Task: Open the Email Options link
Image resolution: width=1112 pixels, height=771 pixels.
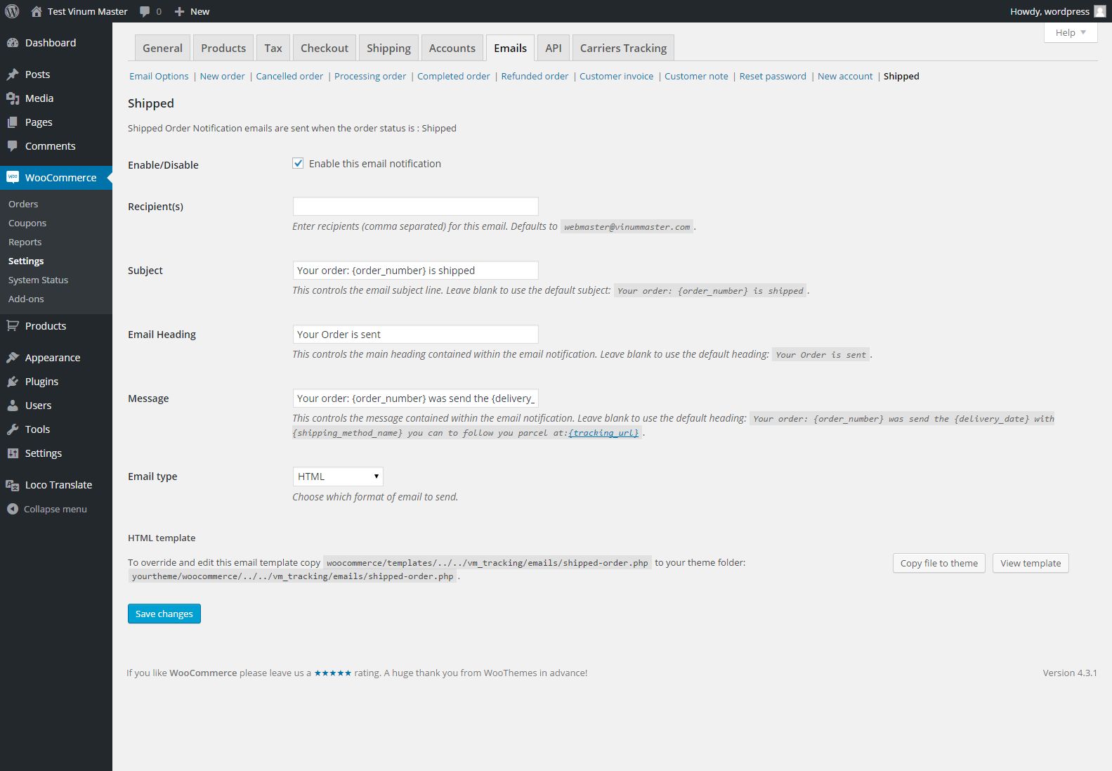Action: (x=159, y=76)
